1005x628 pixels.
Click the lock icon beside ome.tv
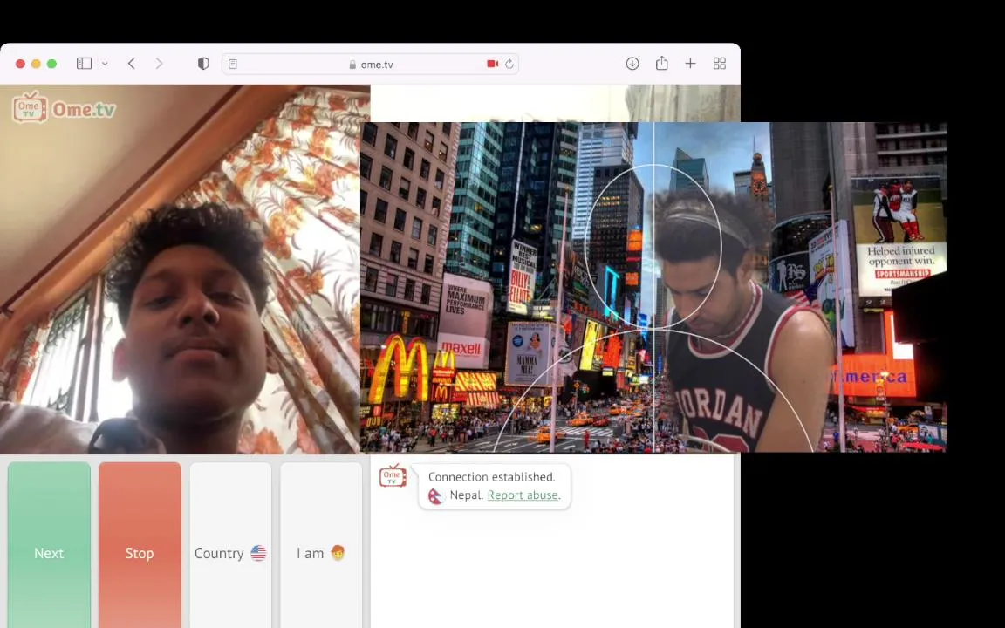coord(352,64)
